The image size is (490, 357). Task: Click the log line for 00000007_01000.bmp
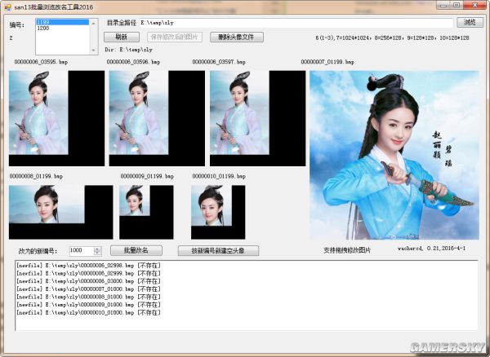[88, 289]
